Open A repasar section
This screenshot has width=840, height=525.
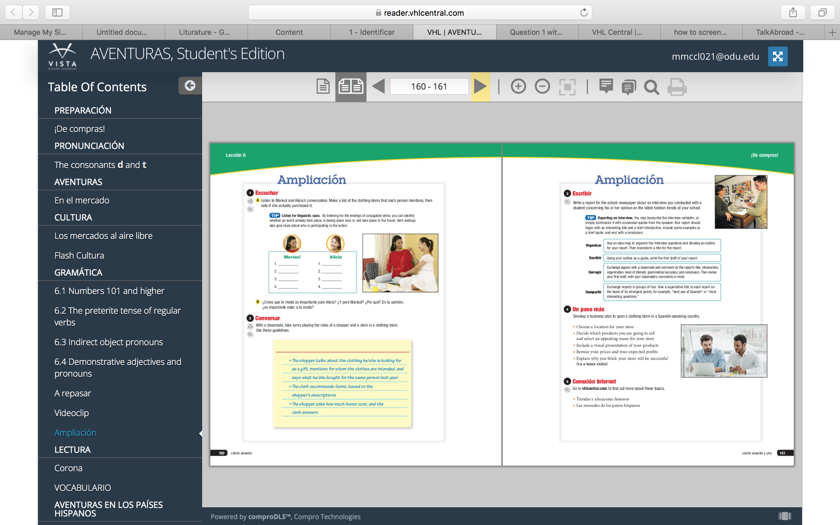click(73, 393)
